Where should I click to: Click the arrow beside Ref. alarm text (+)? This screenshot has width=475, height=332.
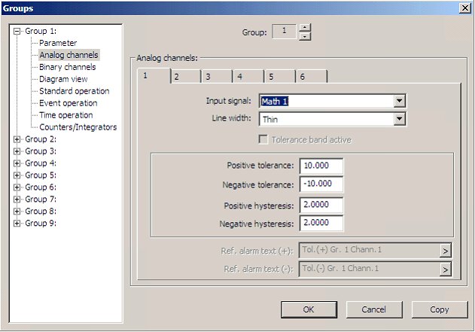tap(445, 251)
